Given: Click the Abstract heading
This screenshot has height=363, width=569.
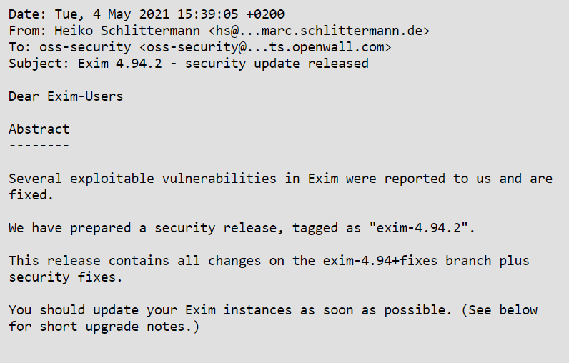Looking at the screenshot, I should [x=39, y=129].
